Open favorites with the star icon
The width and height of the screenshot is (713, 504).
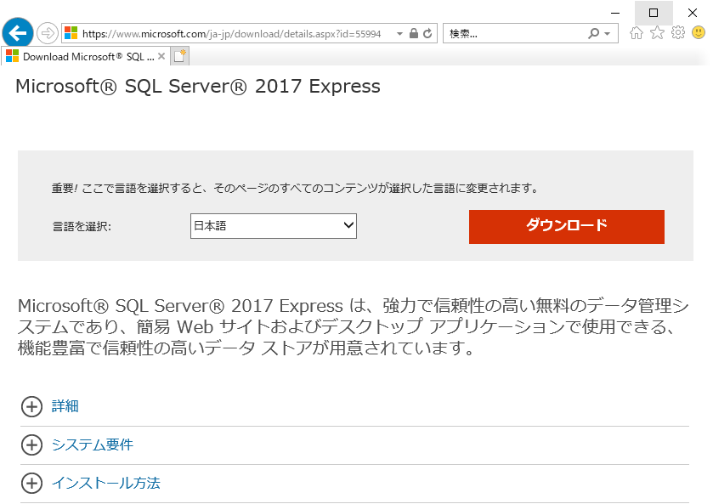(657, 33)
